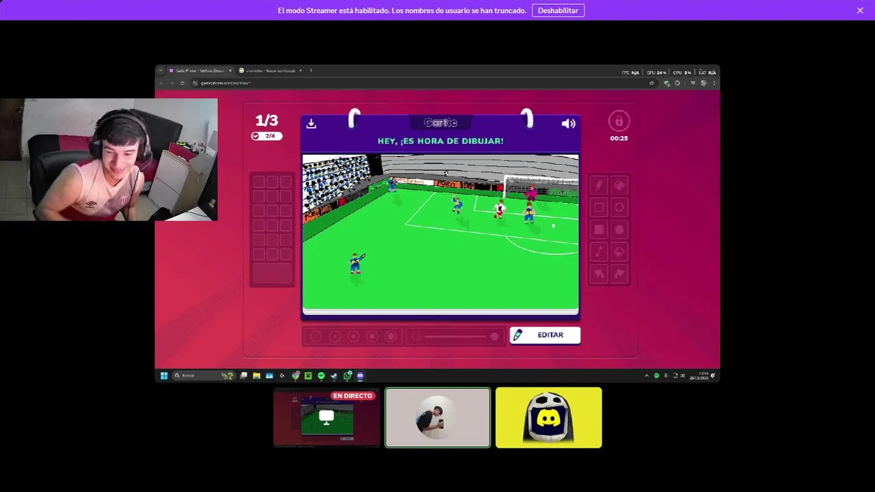The width and height of the screenshot is (875, 492).
Task: Click the taskbar Buscar search box
Action: (x=204, y=376)
